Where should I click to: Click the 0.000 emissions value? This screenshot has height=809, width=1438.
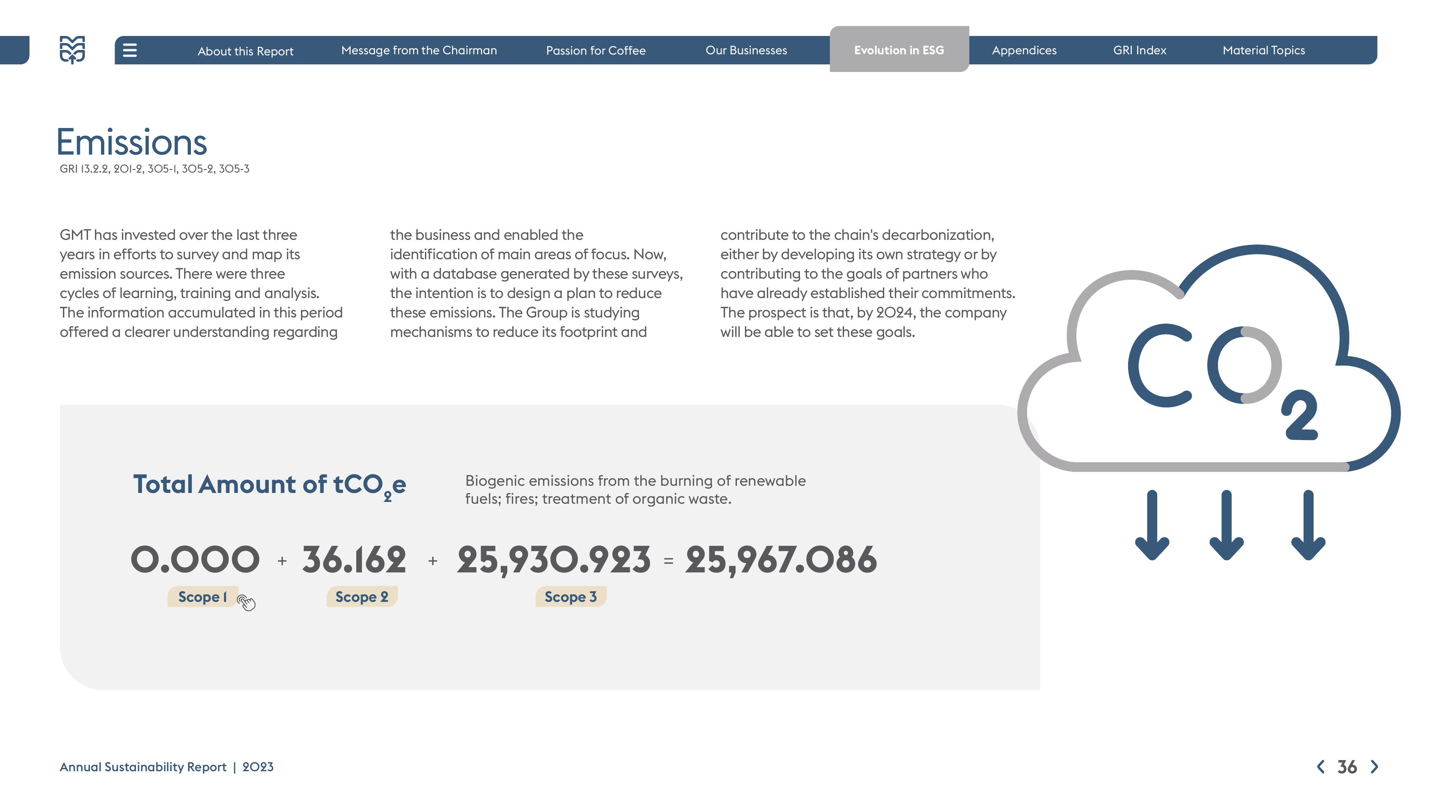195,559
